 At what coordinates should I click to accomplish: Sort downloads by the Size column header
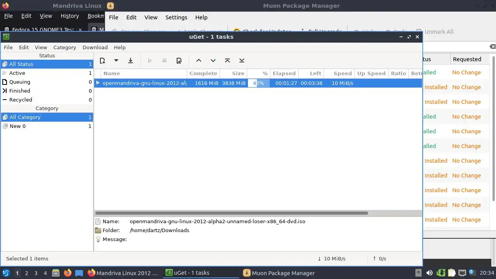click(x=234, y=73)
